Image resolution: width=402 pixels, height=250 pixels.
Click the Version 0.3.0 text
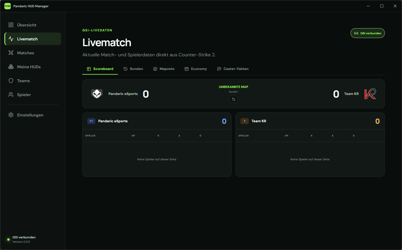click(21, 242)
